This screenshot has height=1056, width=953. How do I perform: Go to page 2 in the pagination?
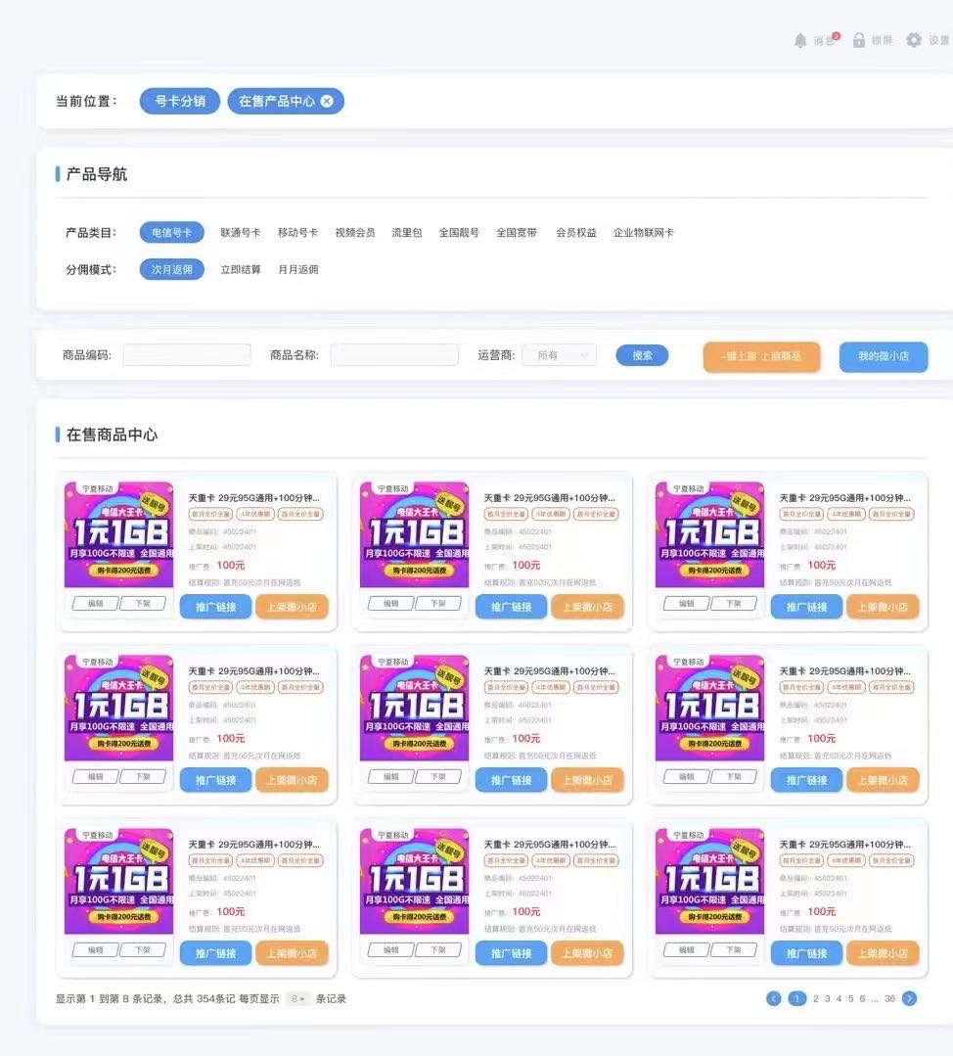coord(816,999)
